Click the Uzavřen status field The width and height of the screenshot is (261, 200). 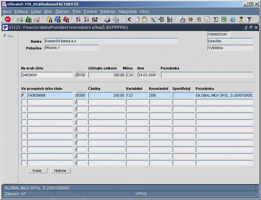pos(230,41)
